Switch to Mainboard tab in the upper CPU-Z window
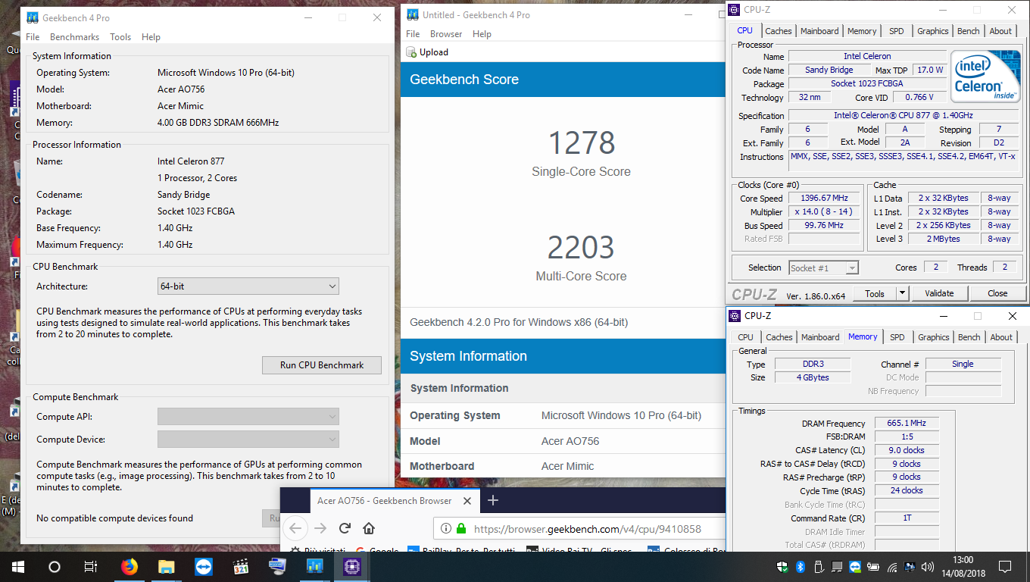1030x582 pixels. (x=819, y=31)
